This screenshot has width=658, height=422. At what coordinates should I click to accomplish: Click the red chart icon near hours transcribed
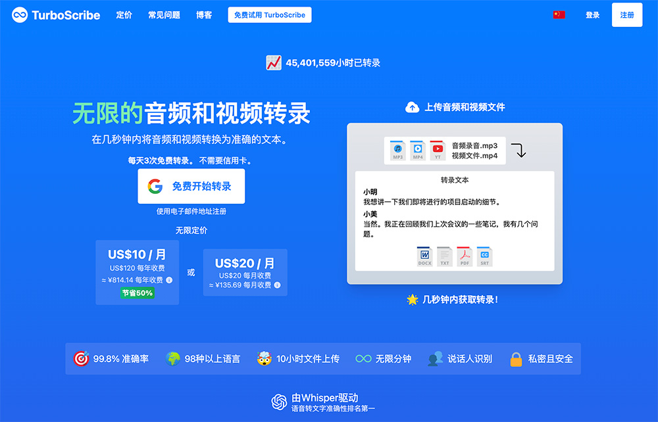click(x=274, y=63)
